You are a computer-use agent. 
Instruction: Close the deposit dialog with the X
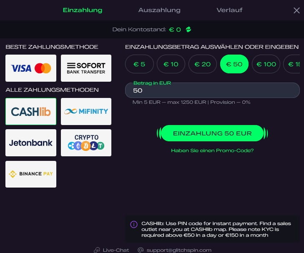[296, 10]
